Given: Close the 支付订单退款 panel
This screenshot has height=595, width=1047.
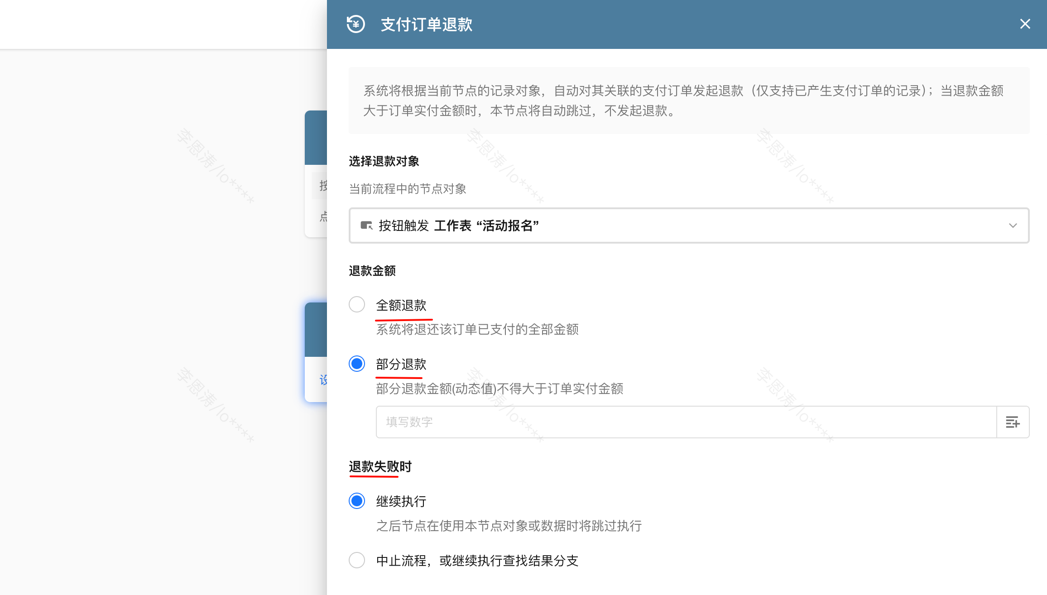Looking at the screenshot, I should 1025,24.
